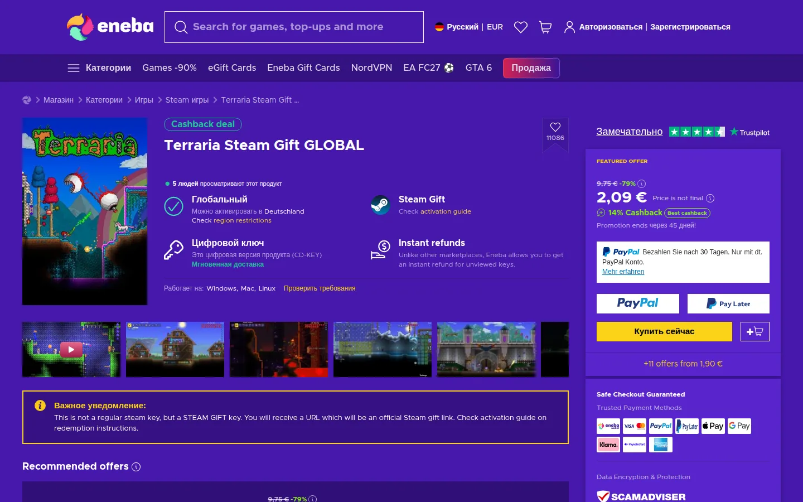
Task: Click the Visa Mastercard payment icon
Action: pos(635,426)
